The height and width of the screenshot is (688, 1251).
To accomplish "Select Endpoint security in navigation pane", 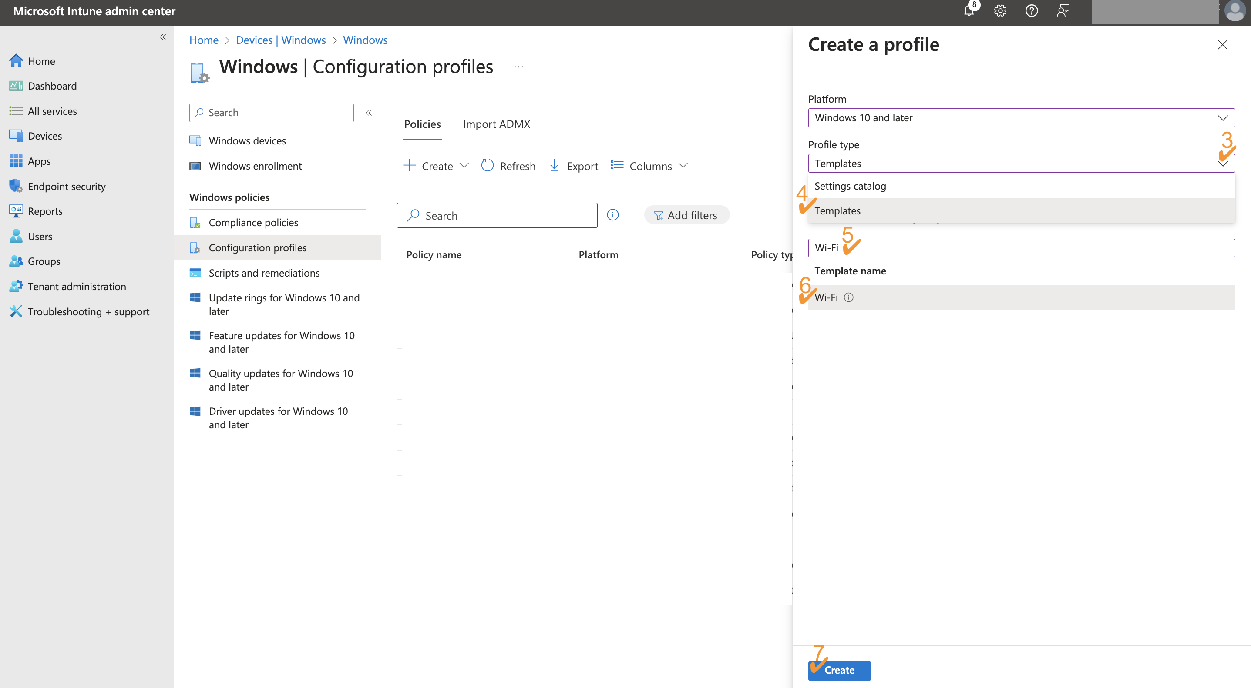I will [x=67, y=186].
